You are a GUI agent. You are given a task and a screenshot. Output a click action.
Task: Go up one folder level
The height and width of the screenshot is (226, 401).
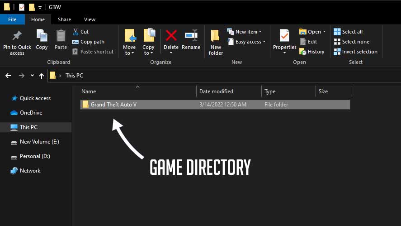[42, 76]
